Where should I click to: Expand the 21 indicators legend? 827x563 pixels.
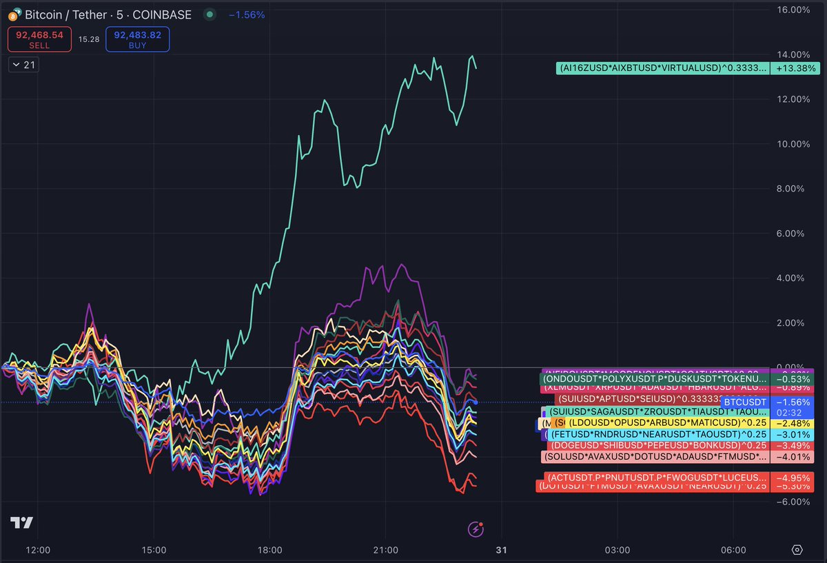tap(24, 65)
